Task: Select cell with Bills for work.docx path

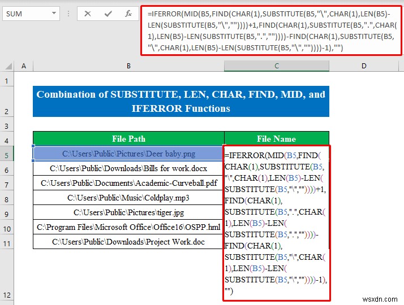Action: [x=128, y=168]
